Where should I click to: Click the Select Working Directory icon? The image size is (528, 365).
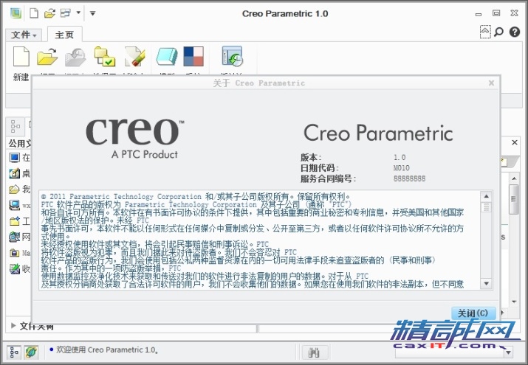tap(105, 56)
